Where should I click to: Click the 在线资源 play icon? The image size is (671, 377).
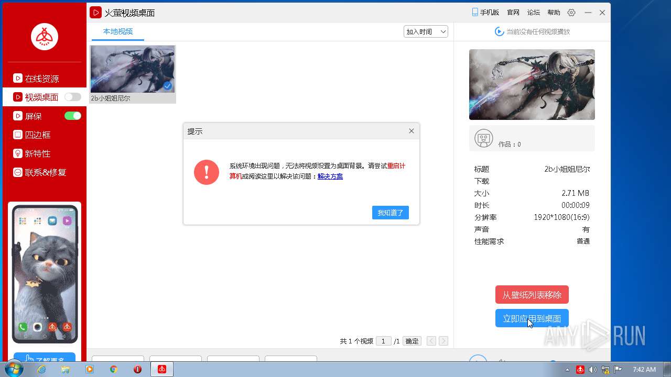coord(18,79)
